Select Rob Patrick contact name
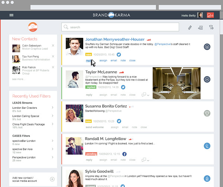223x187 pixels. click(29, 67)
